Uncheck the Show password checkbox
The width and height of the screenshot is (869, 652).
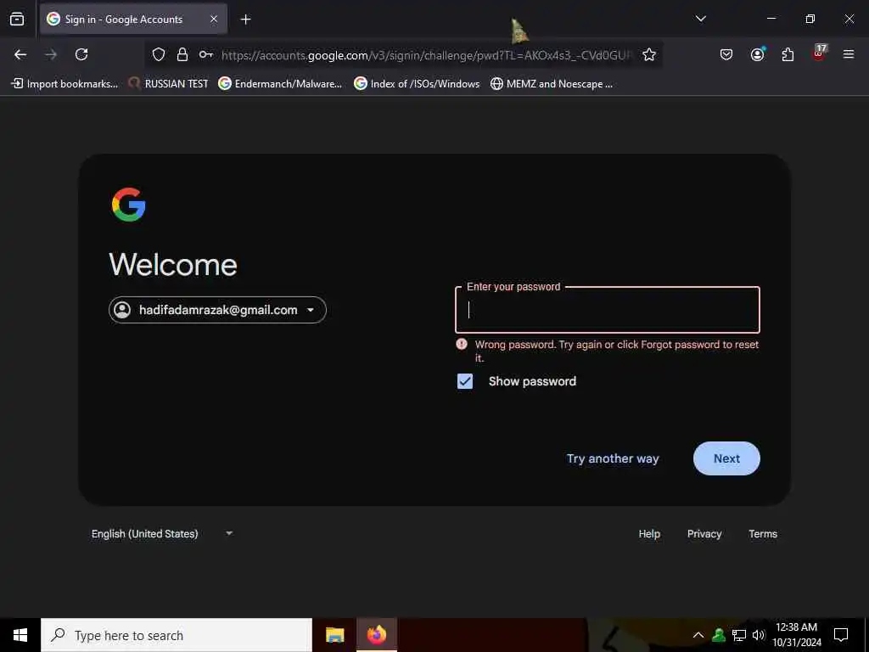pos(465,381)
